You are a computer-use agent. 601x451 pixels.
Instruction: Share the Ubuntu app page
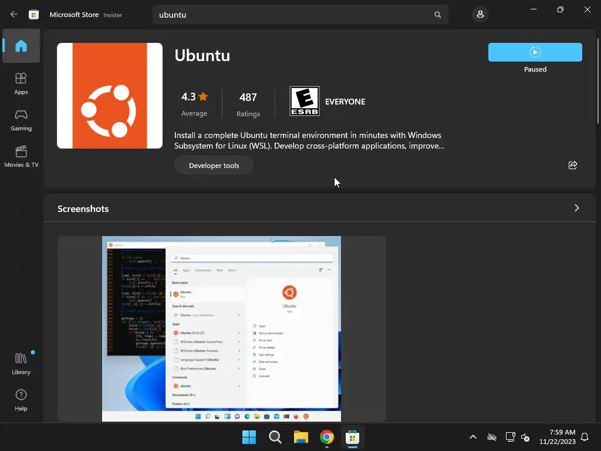click(x=573, y=165)
